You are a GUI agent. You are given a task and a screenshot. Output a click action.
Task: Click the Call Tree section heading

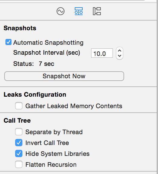(17, 121)
